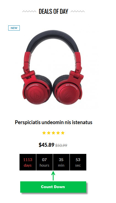
Task: Select the fourth rating star
Action: click(58, 133)
